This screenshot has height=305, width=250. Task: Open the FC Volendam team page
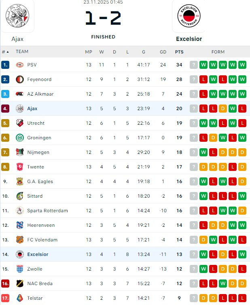42,240
